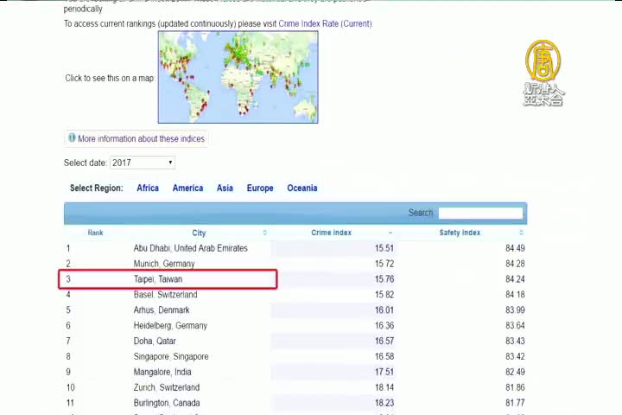Click the Munich, Germany row
The width and height of the screenshot is (622, 415).
[164, 264]
